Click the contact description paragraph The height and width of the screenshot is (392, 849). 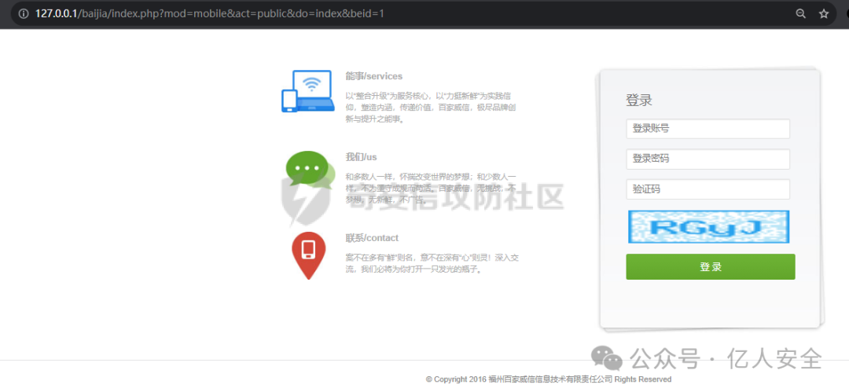(432, 263)
